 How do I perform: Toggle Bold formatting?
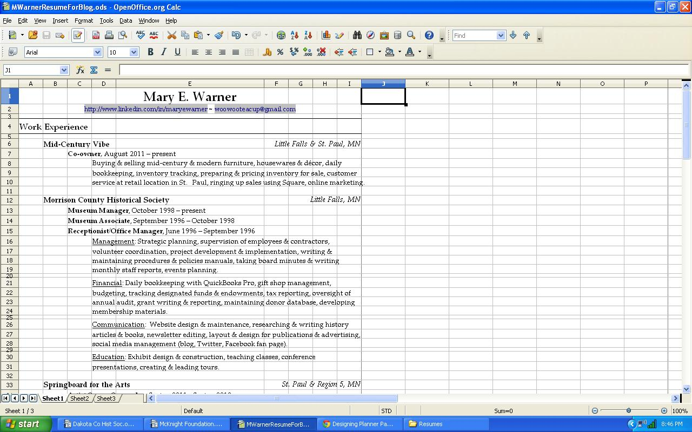150,52
